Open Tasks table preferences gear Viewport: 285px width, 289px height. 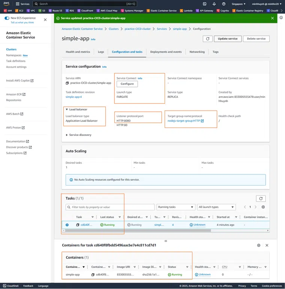[263, 207]
